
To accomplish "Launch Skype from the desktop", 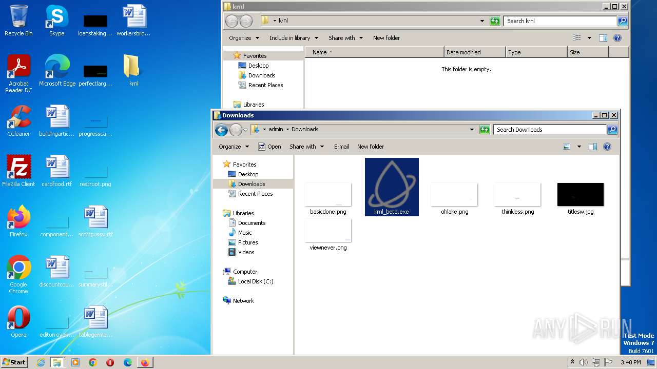I will [57, 20].
